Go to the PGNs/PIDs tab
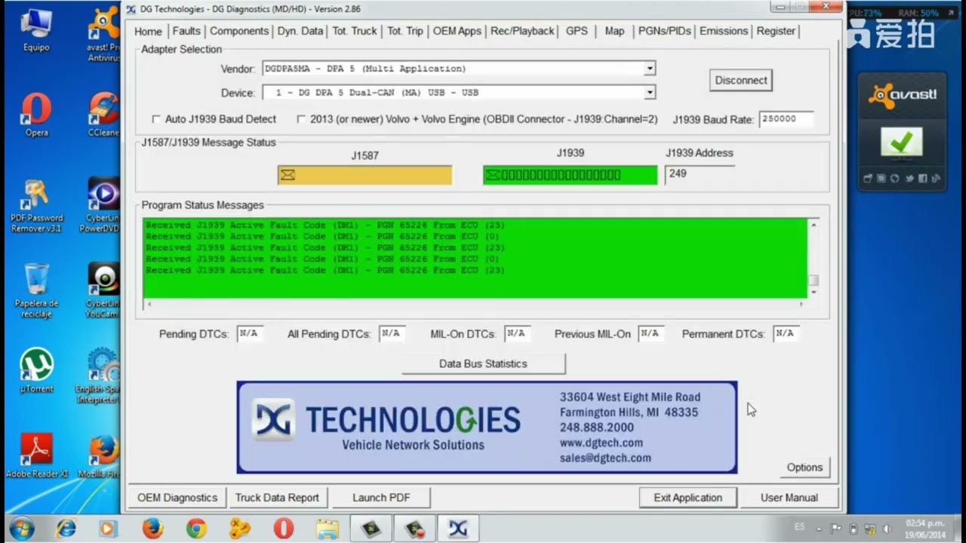This screenshot has width=966, height=543. click(665, 31)
